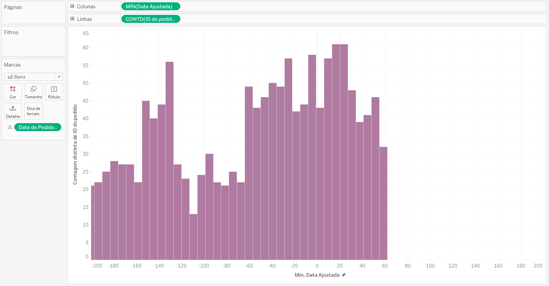This screenshot has width=549, height=286.
Task: Click the y-axis label 50
Action: pyautogui.click(x=86, y=83)
